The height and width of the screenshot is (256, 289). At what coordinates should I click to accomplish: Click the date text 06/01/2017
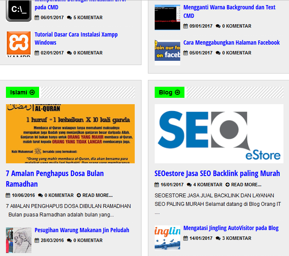coord(52,17)
